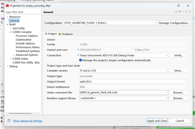
Task: Select Optimization in the tree
Action: [23, 40]
